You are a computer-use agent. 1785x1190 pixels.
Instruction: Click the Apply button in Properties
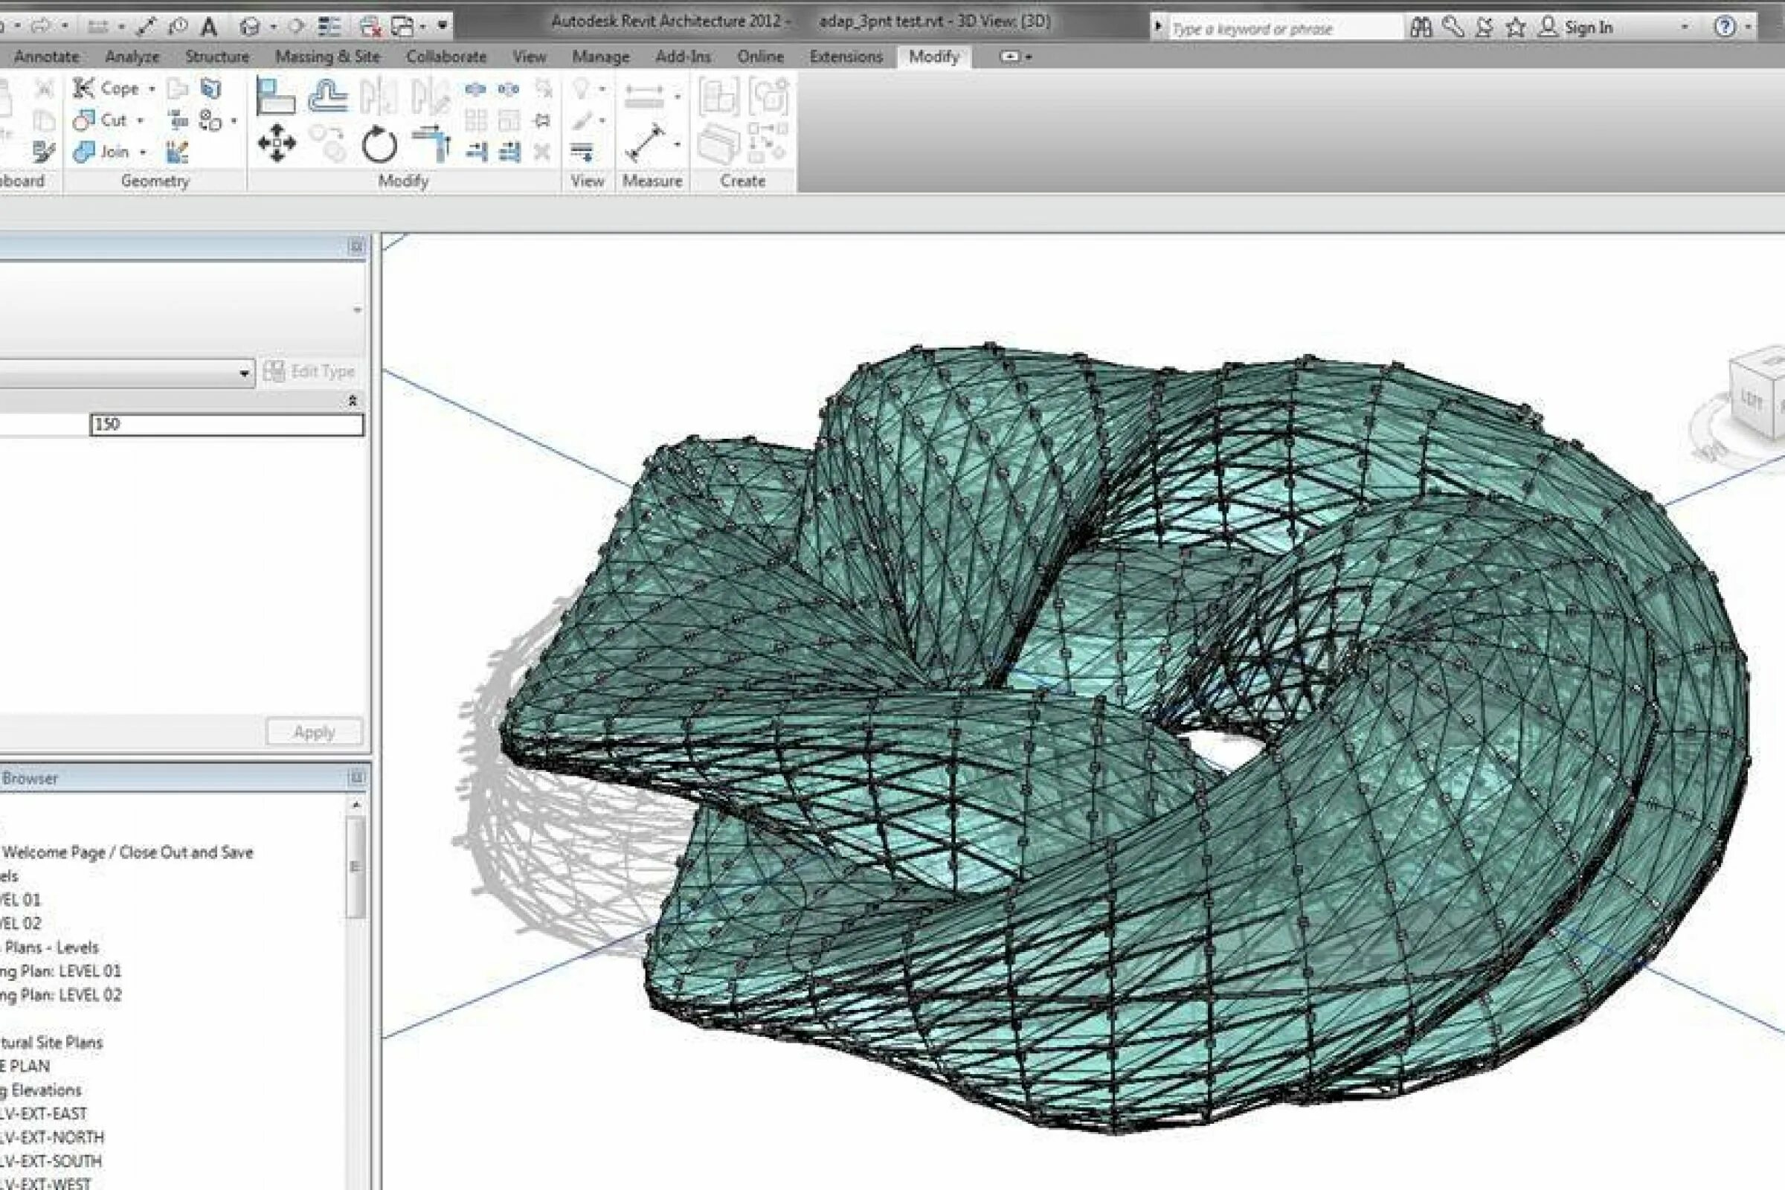pyautogui.click(x=314, y=733)
